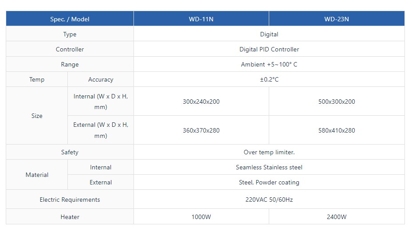The image size is (412, 231).
Task: Click the 1000W heater value
Action: pos(201,217)
